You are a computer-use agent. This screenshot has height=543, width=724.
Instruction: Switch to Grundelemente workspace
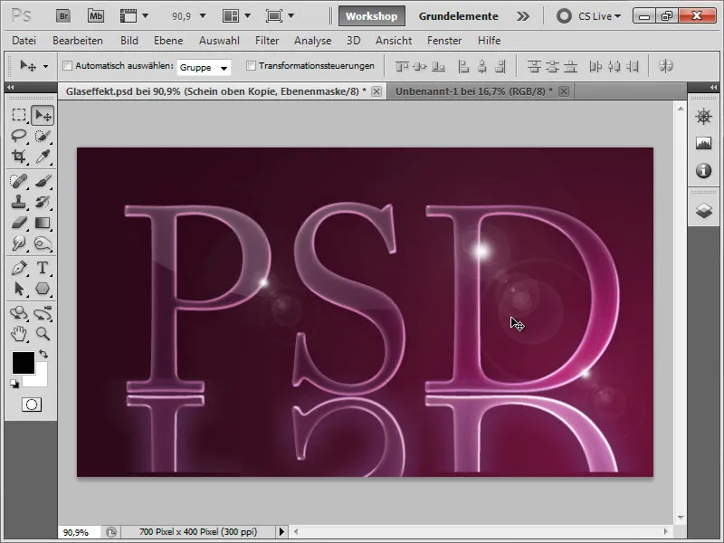458,16
